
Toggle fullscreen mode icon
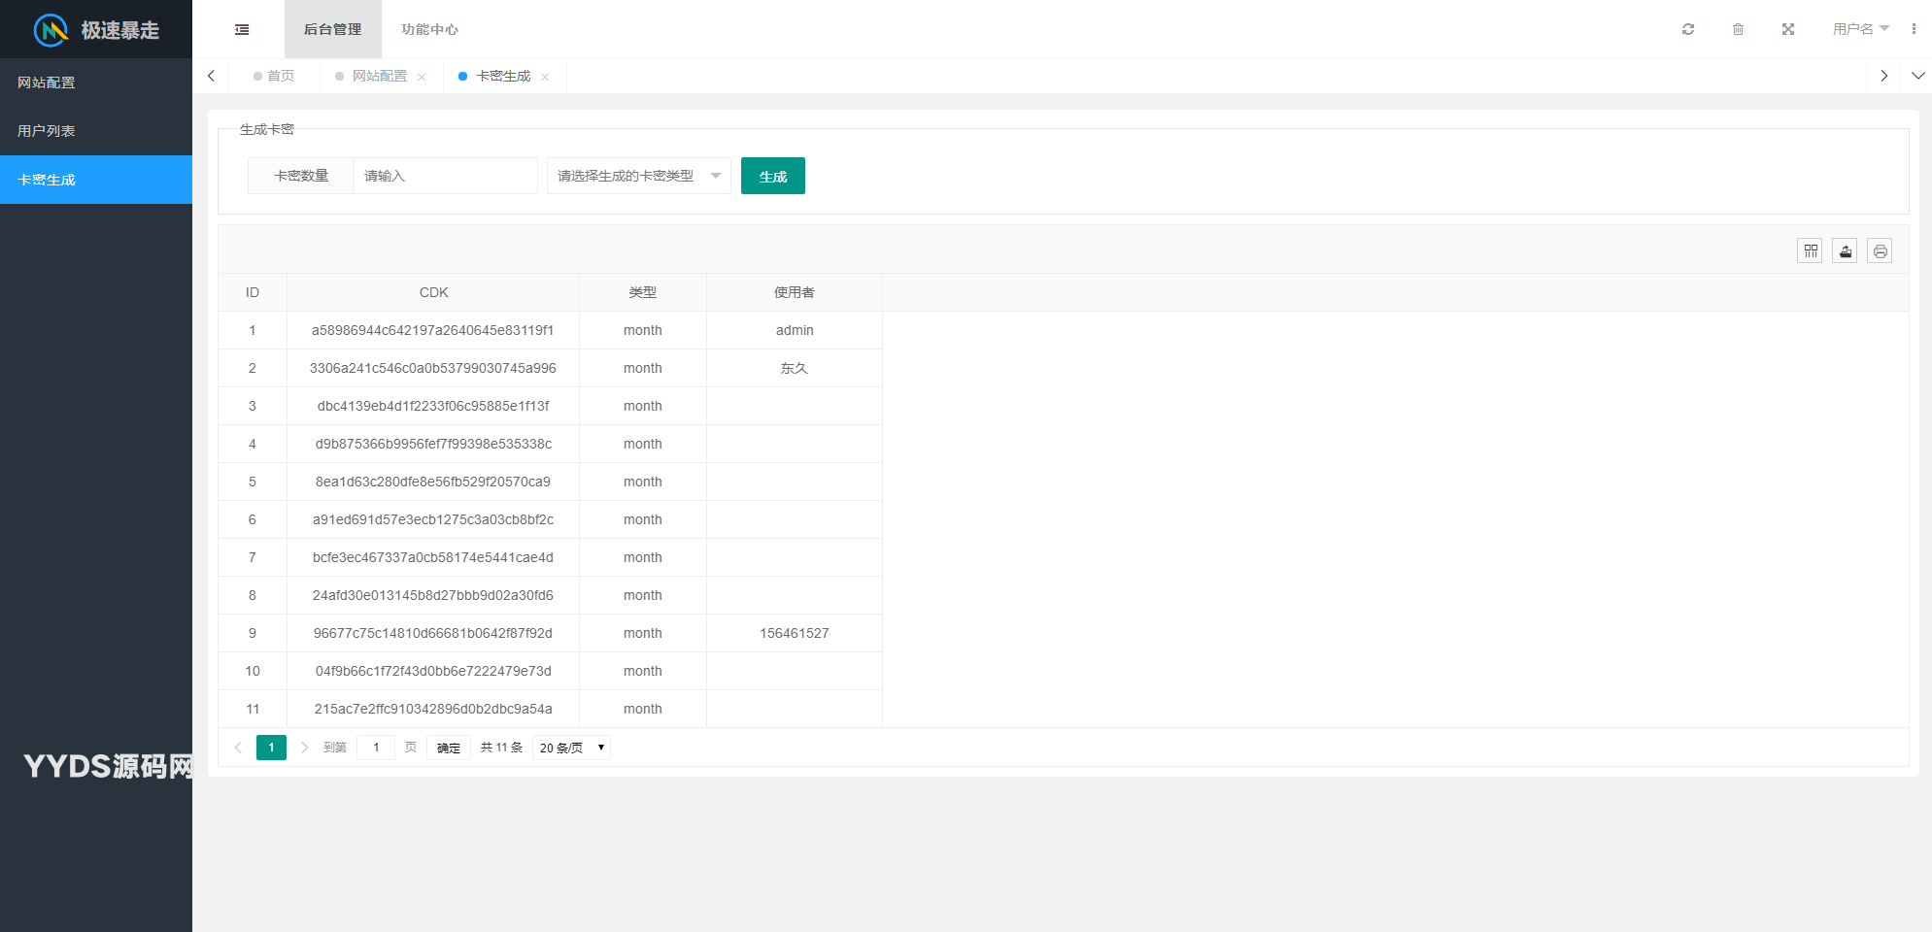[1787, 29]
